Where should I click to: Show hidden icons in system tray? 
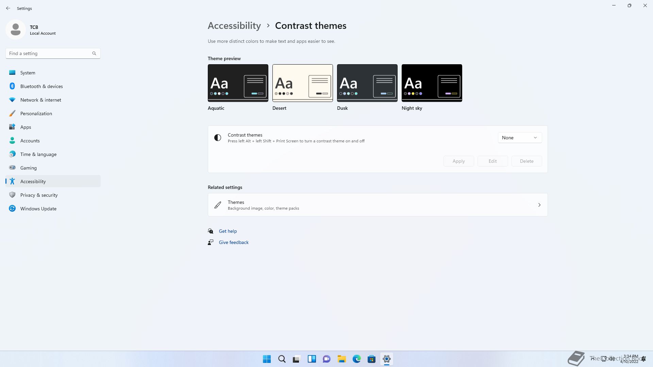592,359
